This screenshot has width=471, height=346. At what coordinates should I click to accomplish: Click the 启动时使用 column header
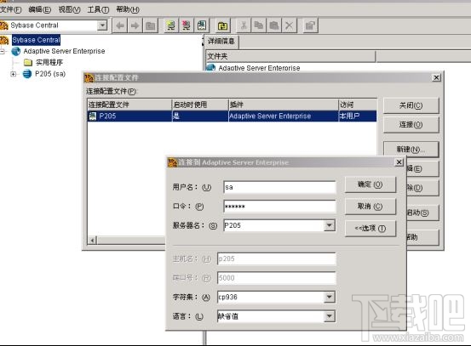(200, 105)
